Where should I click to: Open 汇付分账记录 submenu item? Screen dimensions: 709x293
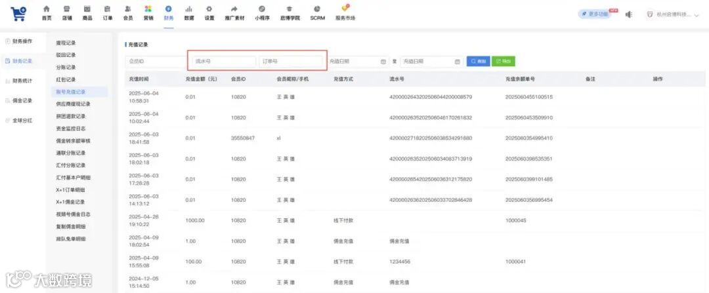[71, 165]
